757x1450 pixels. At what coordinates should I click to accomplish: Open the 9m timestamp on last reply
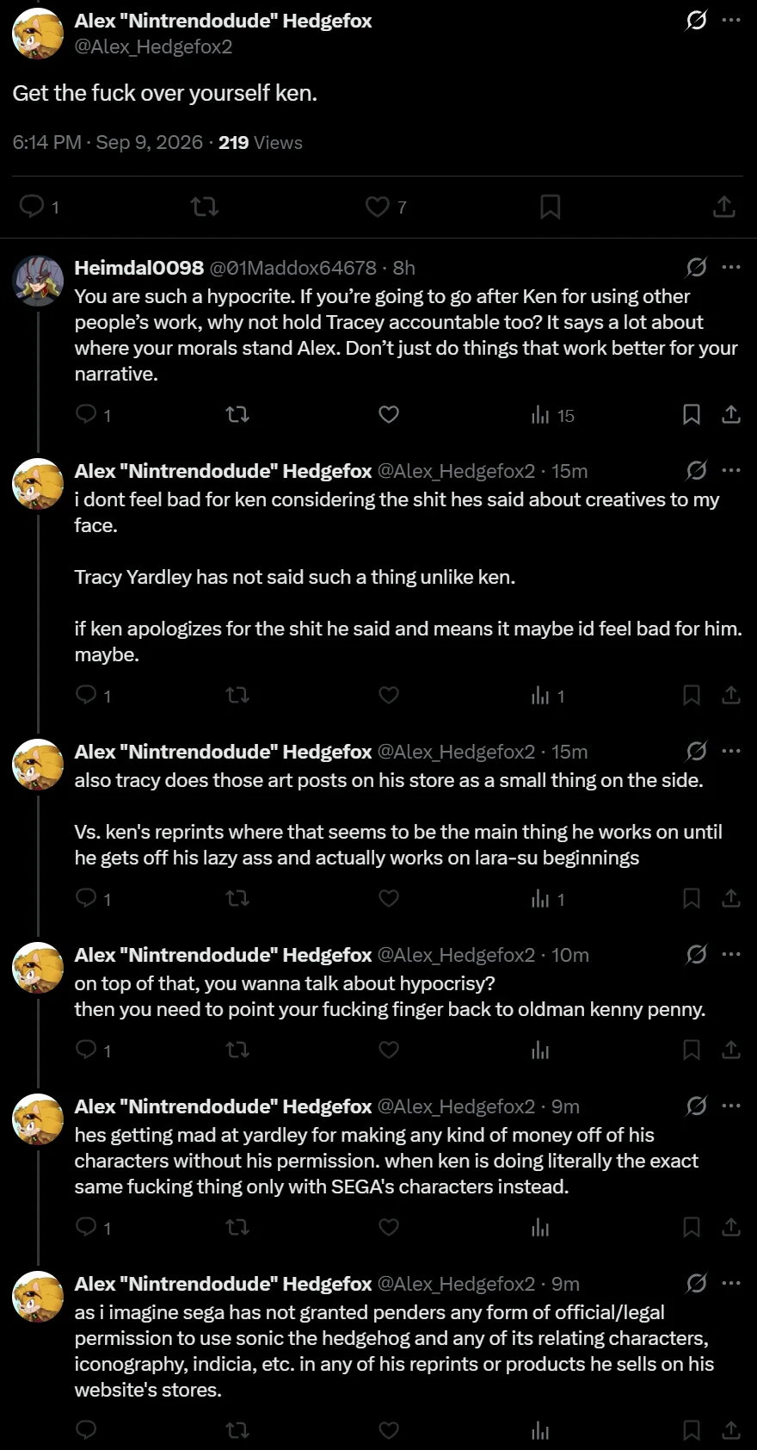pos(565,1284)
